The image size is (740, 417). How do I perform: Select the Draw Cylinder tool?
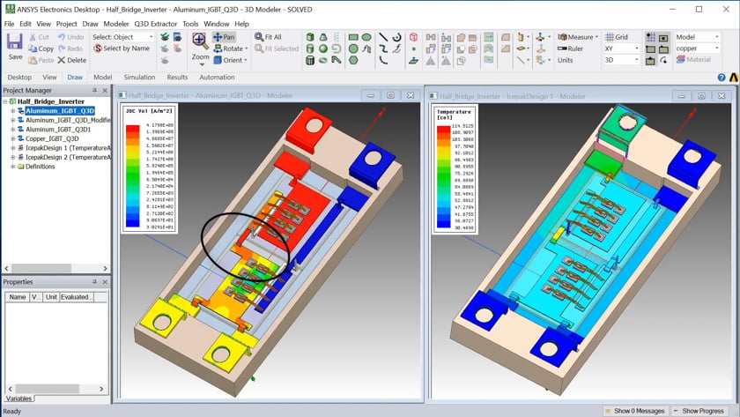click(x=310, y=48)
